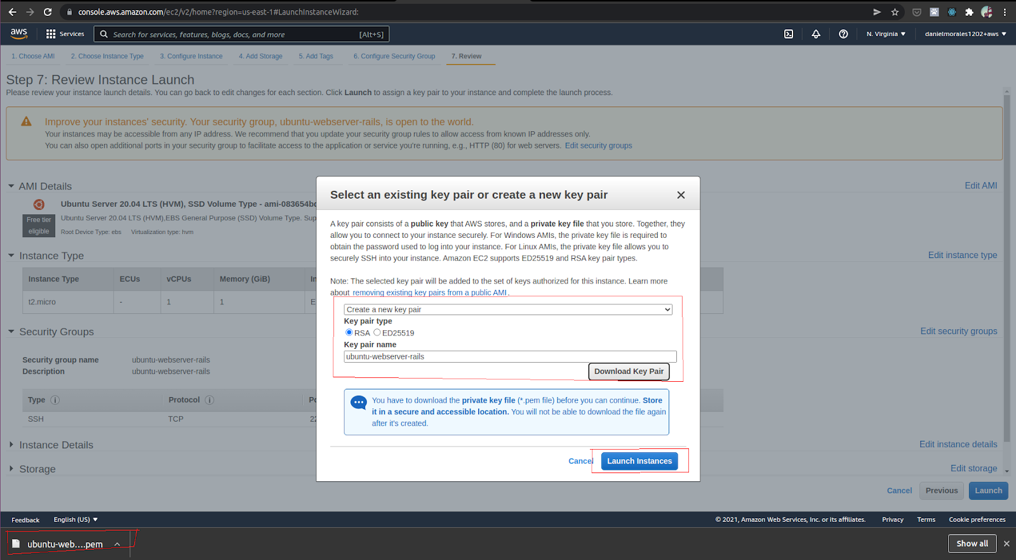
Task: Click the info icon next to Protocol
Action: [210, 400]
